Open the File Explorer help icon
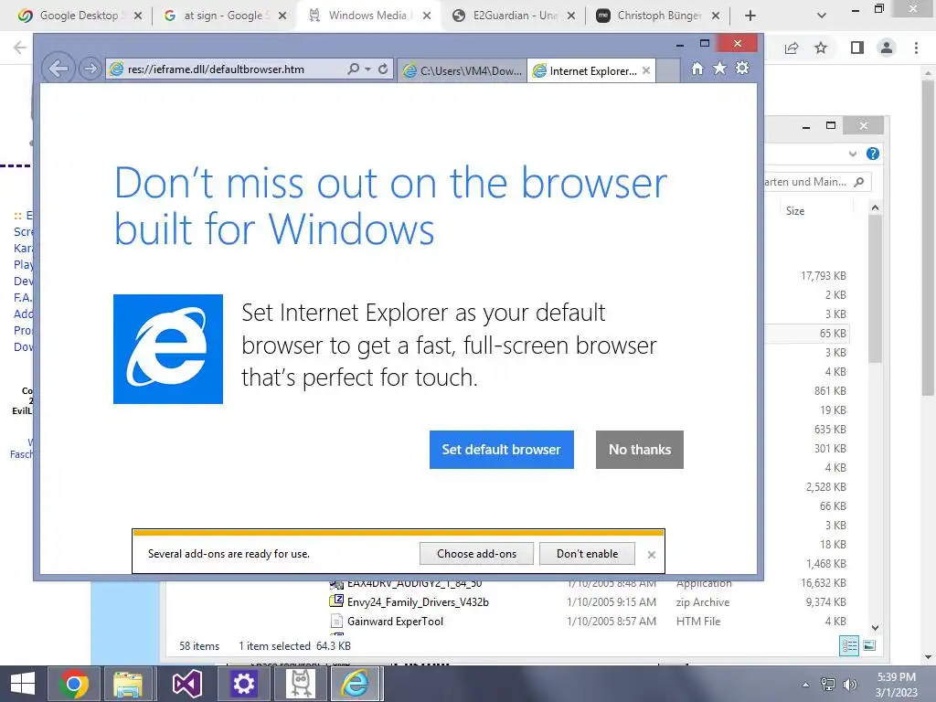The height and width of the screenshot is (702, 936). 873,154
